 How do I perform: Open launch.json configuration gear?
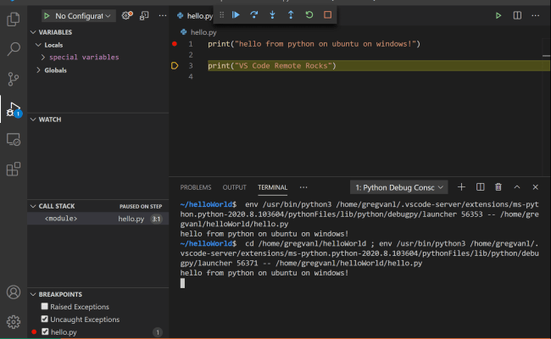click(x=127, y=15)
